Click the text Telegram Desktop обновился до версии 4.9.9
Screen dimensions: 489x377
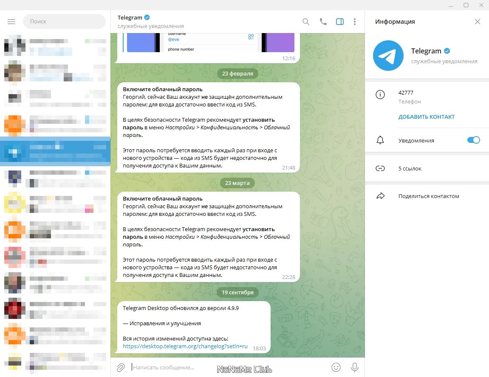181,308
